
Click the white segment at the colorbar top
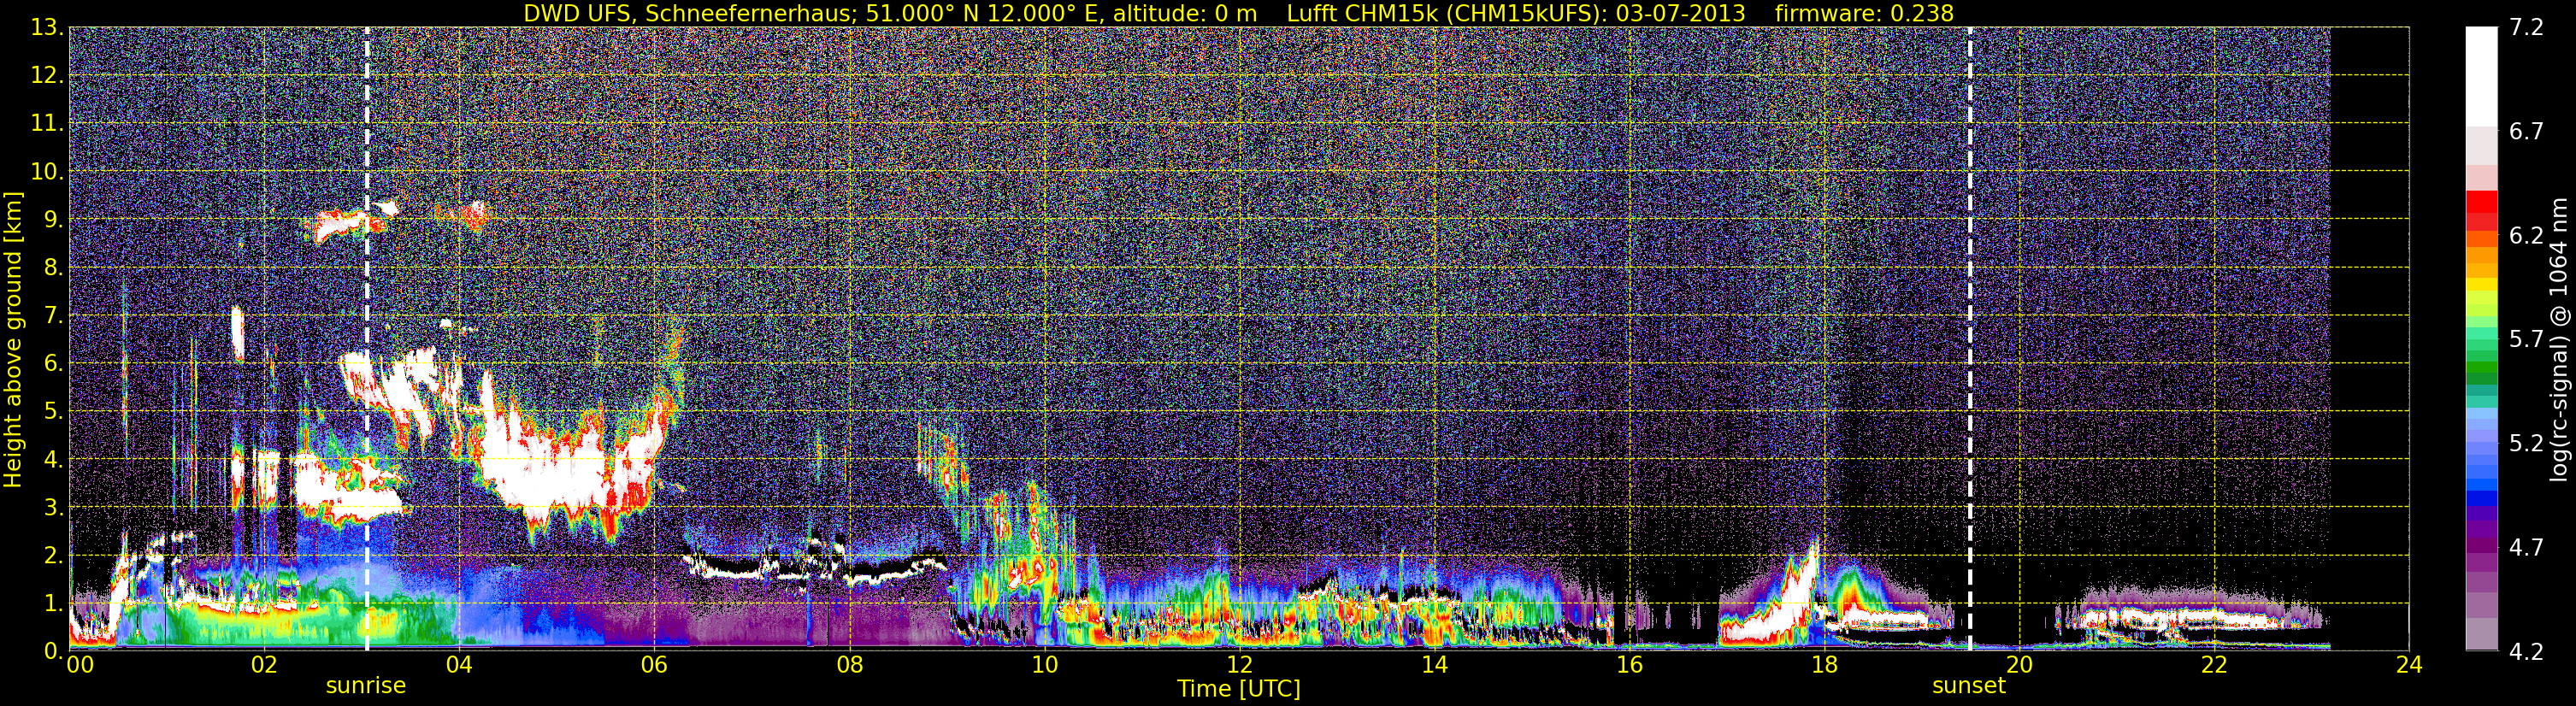point(2482,76)
